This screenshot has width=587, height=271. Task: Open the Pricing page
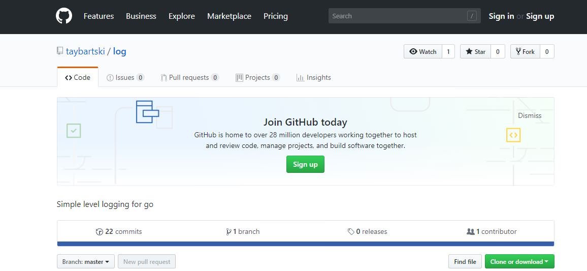[x=276, y=16]
